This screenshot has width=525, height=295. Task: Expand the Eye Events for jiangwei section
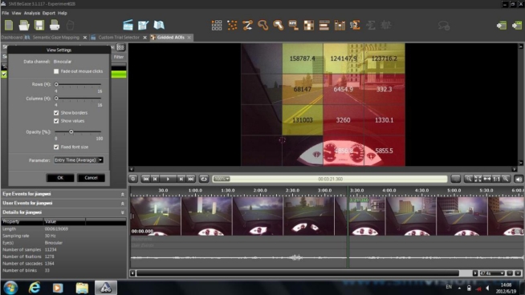point(63,194)
